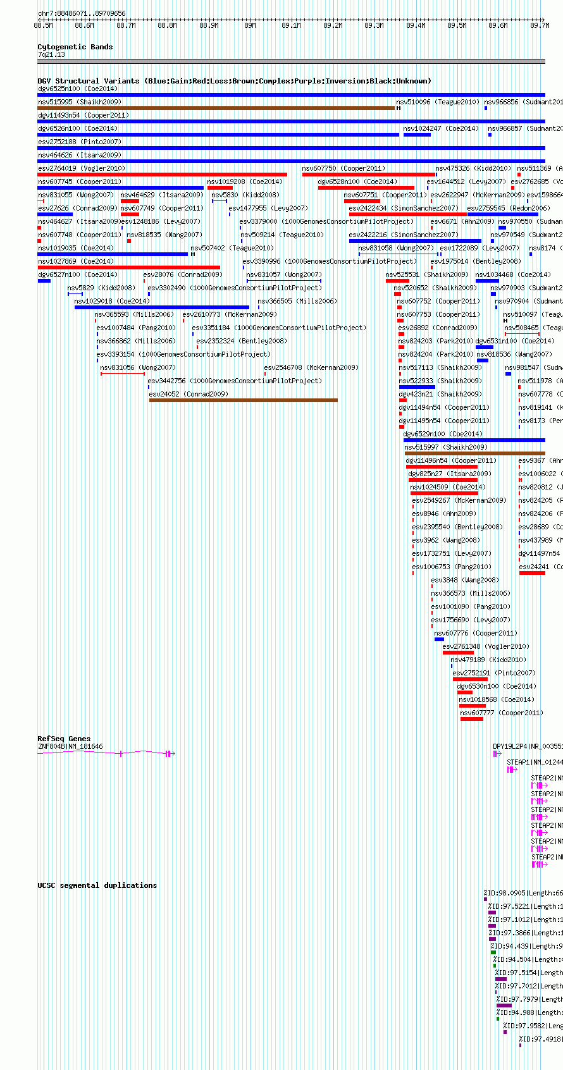The width and height of the screenshot is (563, 1070).
Task: Open dgv6530n100 (Coe2014) variant label
Action: 497,686
